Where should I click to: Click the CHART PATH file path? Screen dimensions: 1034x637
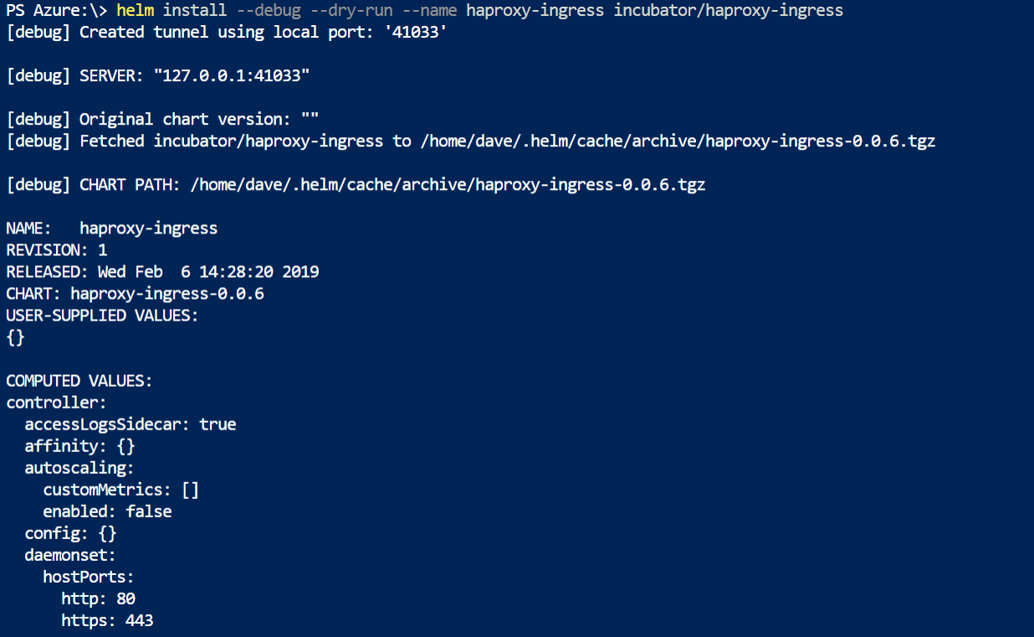pos(448,185)
